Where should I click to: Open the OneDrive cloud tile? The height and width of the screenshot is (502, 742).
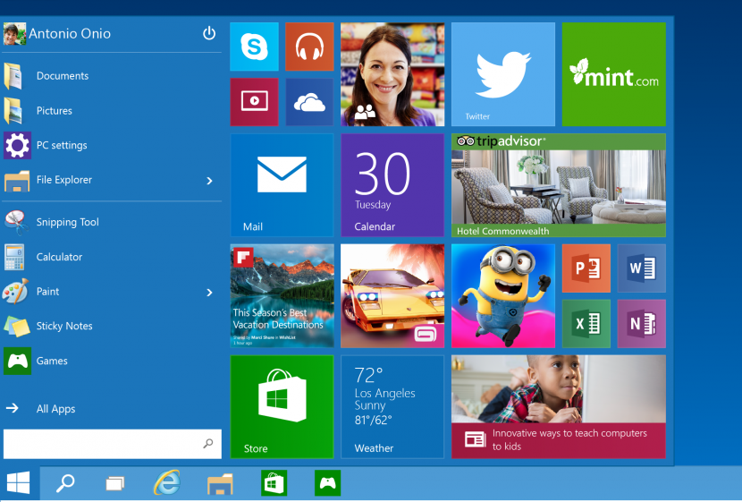click(309, 102)
